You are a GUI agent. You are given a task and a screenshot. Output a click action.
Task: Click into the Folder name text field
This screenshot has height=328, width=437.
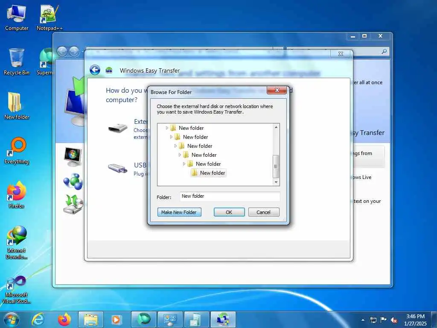[230, 196]
